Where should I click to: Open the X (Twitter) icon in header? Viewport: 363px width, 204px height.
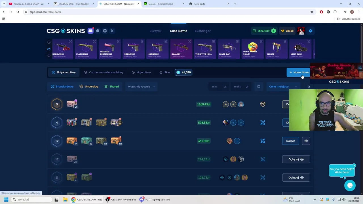[112, 31]
